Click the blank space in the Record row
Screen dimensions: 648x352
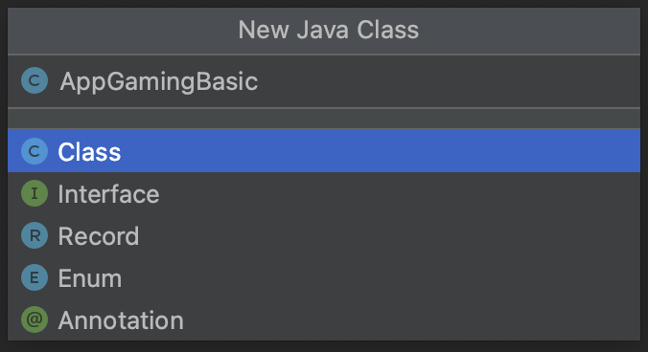click(x=390, y=235)
